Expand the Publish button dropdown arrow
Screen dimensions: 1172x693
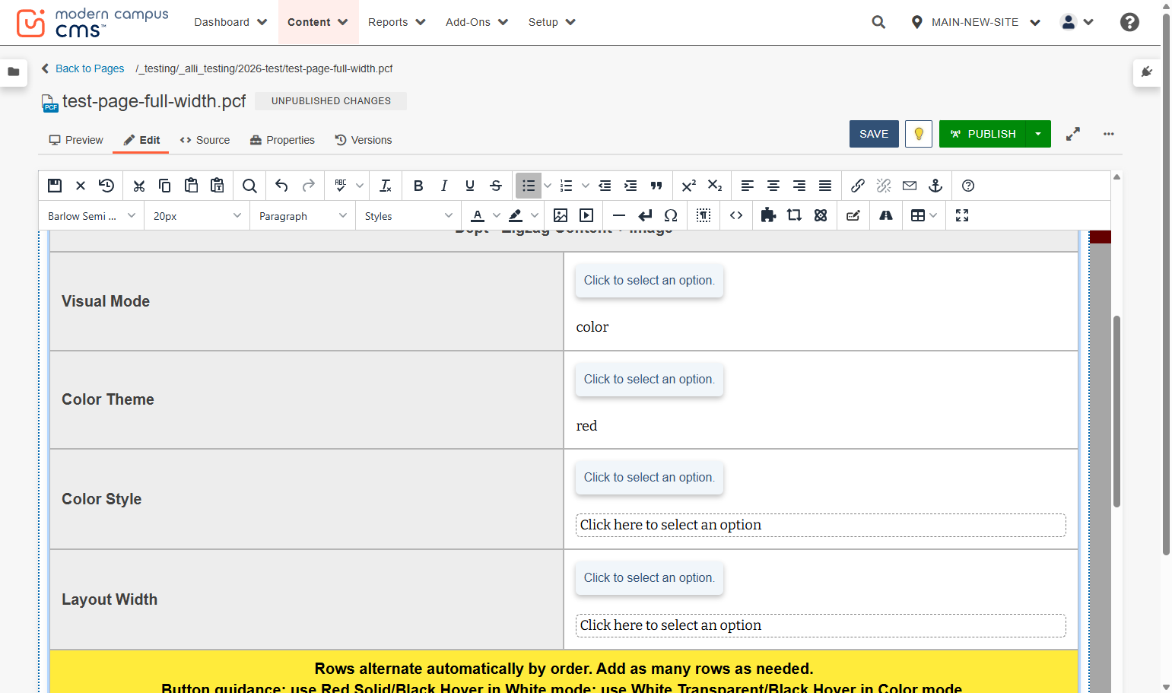1038,134
